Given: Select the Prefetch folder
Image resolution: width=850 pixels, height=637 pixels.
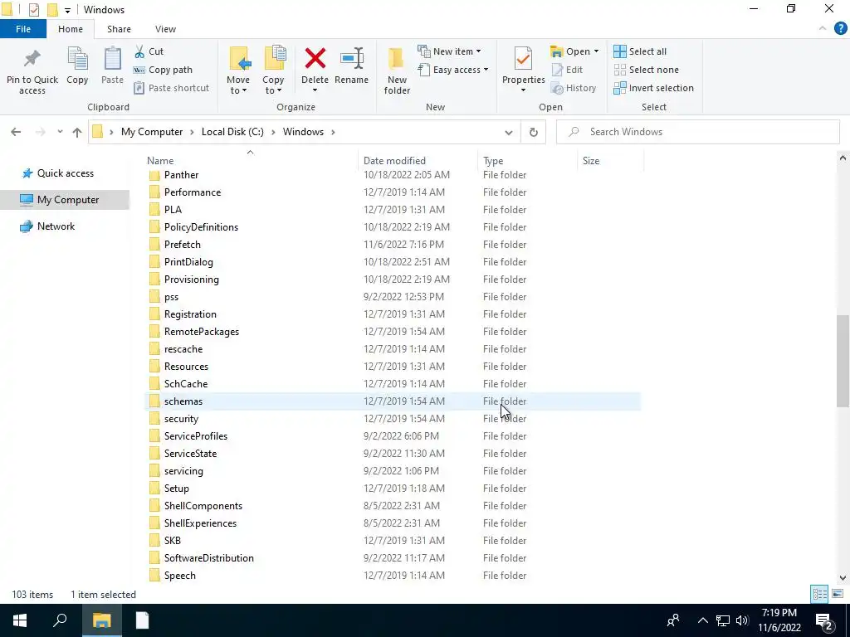Looking at the screenshot, I should tap(393, 245).
